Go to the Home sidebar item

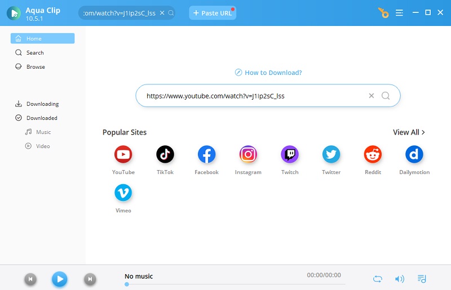pyautogui.click(x=43, y=38)
